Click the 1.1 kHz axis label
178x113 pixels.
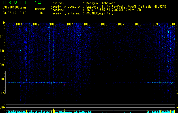click(x=2, y=37)
